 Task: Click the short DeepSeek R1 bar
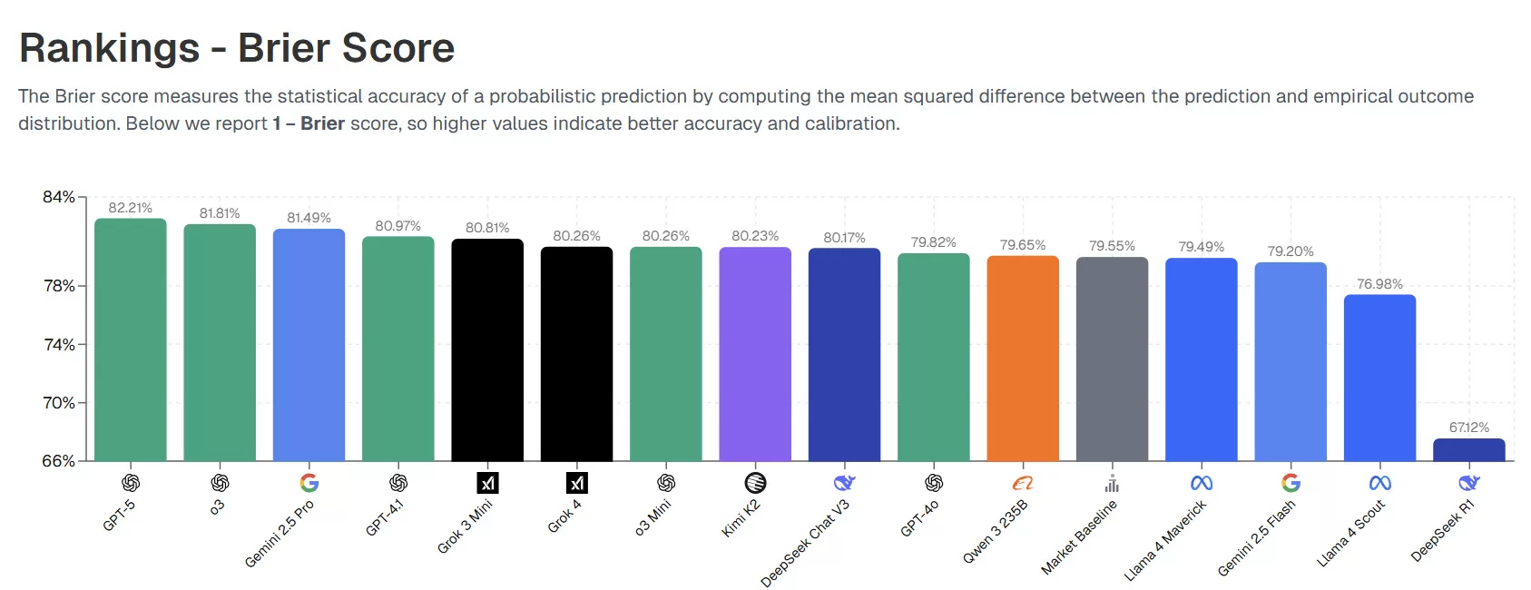pyautogui.click(x=1469, y=450)
